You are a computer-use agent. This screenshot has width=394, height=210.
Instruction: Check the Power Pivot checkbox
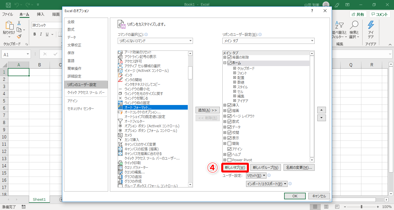click(230, 160)
